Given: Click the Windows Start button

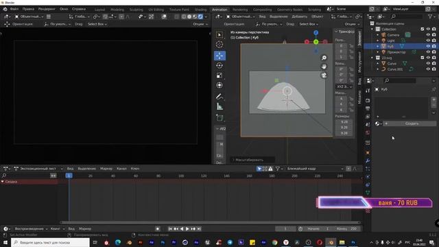Looking at the screenshot, I should 5,242.
